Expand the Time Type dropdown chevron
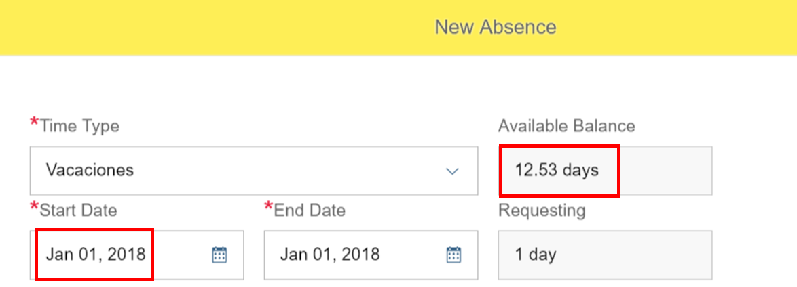Image resolution: width=797 pixels, height=287 pixels. [x=452, y=171]
